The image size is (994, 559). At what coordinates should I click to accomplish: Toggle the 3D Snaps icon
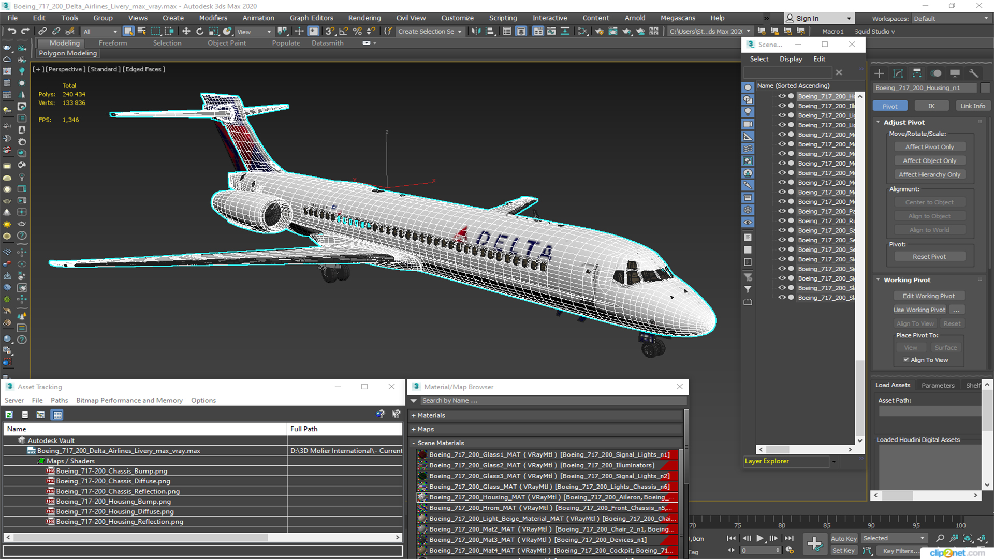pyautogui.click(x=330, y=31)
